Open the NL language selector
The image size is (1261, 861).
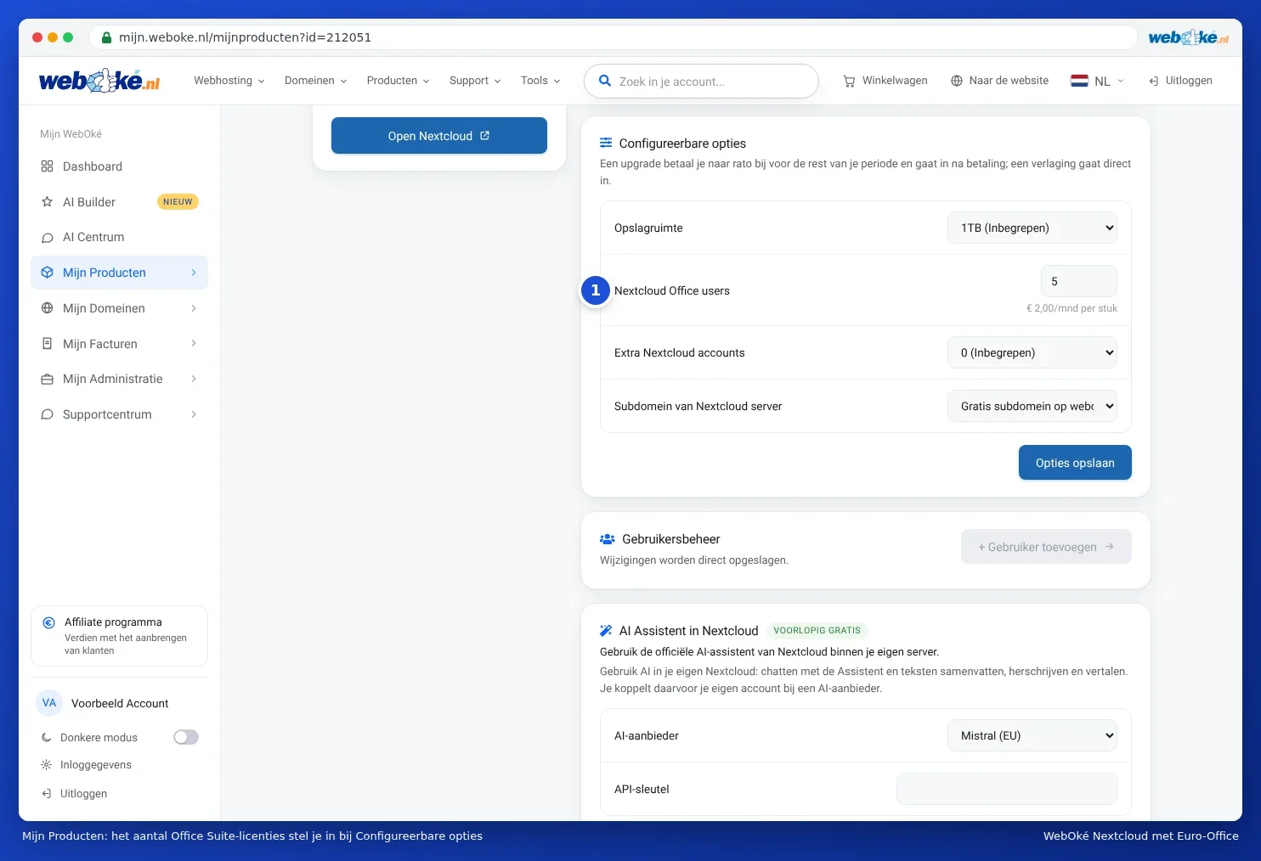pyautogui.click(x=1098, y=82)
